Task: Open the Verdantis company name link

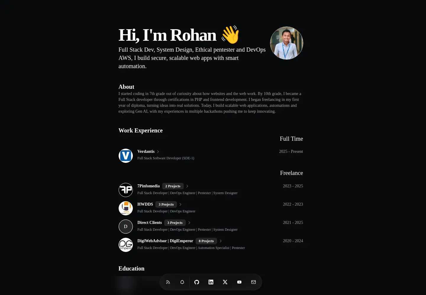Action: pos(146,151)
